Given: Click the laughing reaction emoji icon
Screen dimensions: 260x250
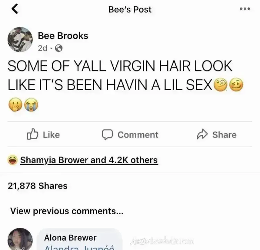Looking at the screenshot, I should coord(12,160).
